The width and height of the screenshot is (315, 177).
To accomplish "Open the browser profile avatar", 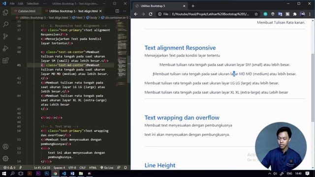I will coord(302,14).
